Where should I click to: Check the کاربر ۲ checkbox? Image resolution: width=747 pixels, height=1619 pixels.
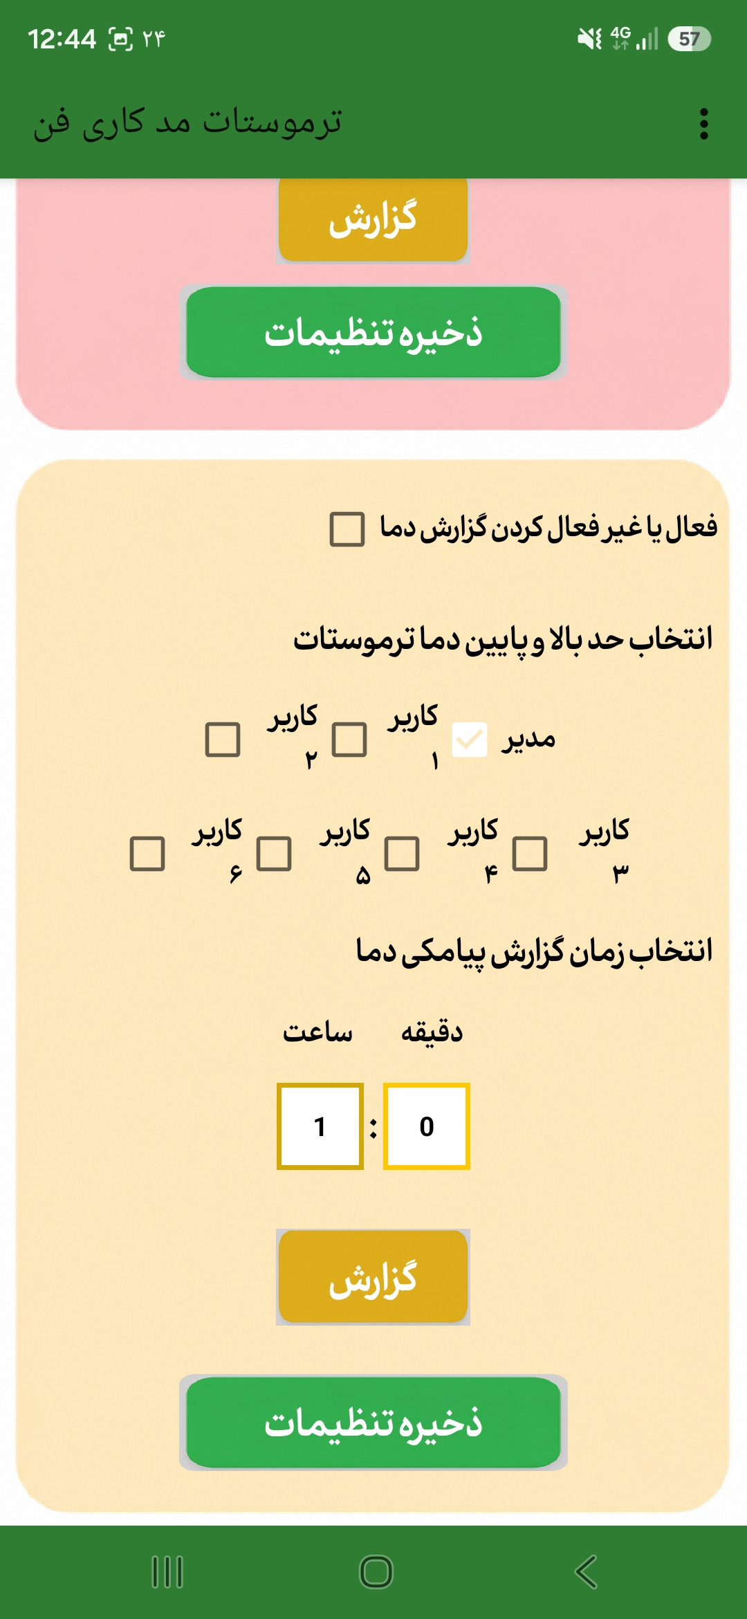[x=223, y=740]
